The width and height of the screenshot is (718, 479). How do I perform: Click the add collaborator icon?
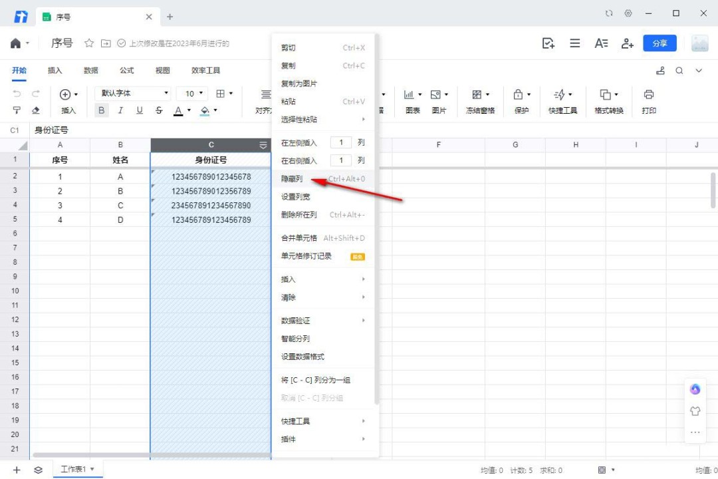click(x=627, y=43)
